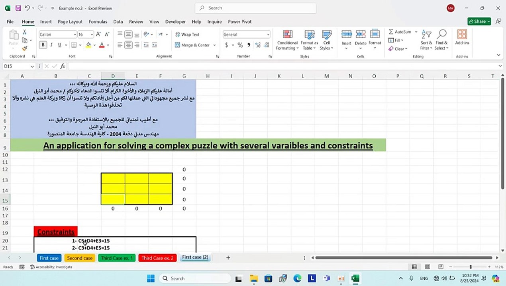Toggle Center horizontal alignment
Image resolution: width=506 pixels, height=286 pixels.
click(x=128, y=45)
